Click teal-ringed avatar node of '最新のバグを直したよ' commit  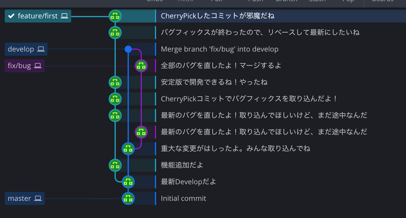click(115, 116)
